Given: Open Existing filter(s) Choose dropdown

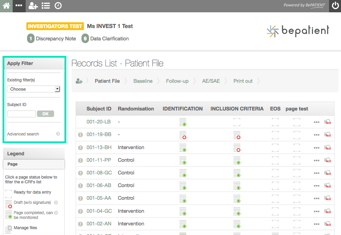Looking at the screenshot, I should click(34, 89).
